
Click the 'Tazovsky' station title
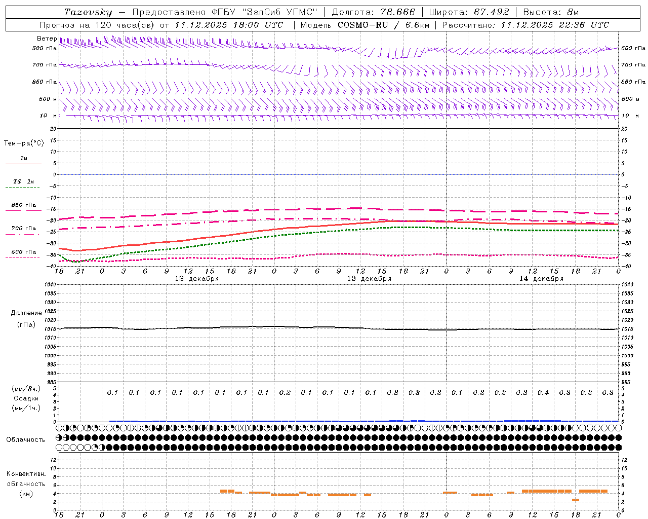88,12
